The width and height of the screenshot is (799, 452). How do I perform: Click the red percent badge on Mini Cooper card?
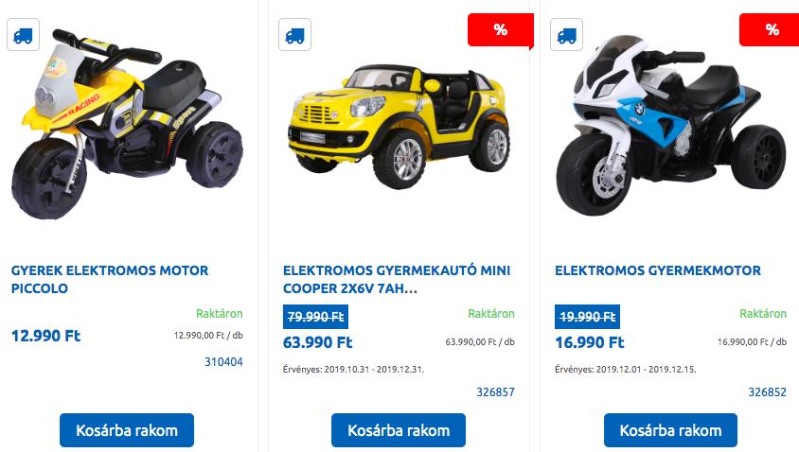coord(501,30)
